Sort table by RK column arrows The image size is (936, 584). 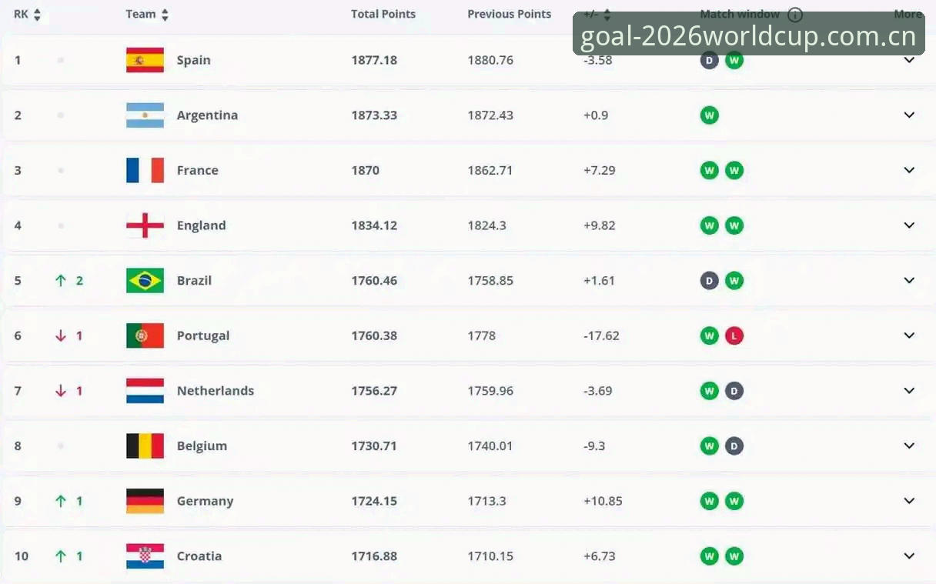point(37,15)
